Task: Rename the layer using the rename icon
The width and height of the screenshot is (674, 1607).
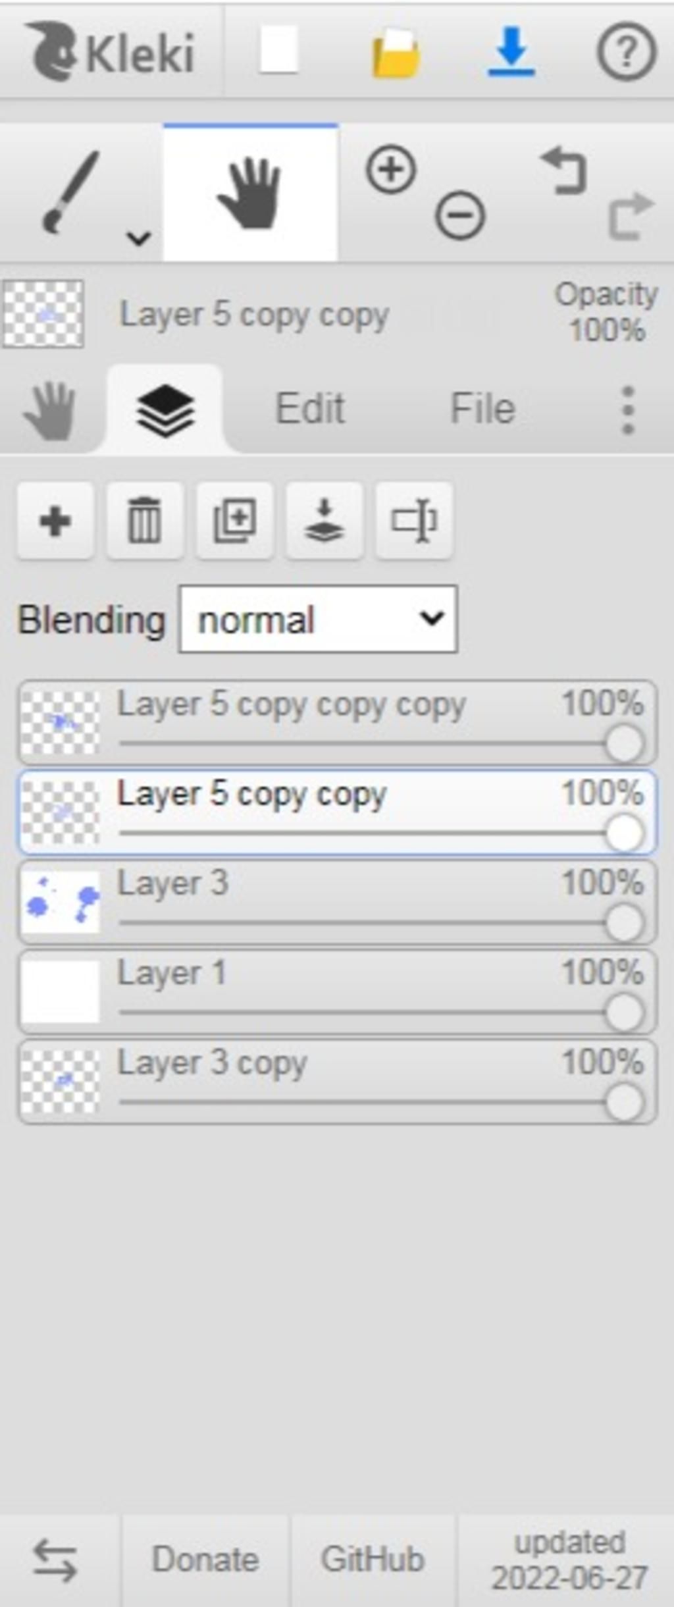Action: pos(413,521)
